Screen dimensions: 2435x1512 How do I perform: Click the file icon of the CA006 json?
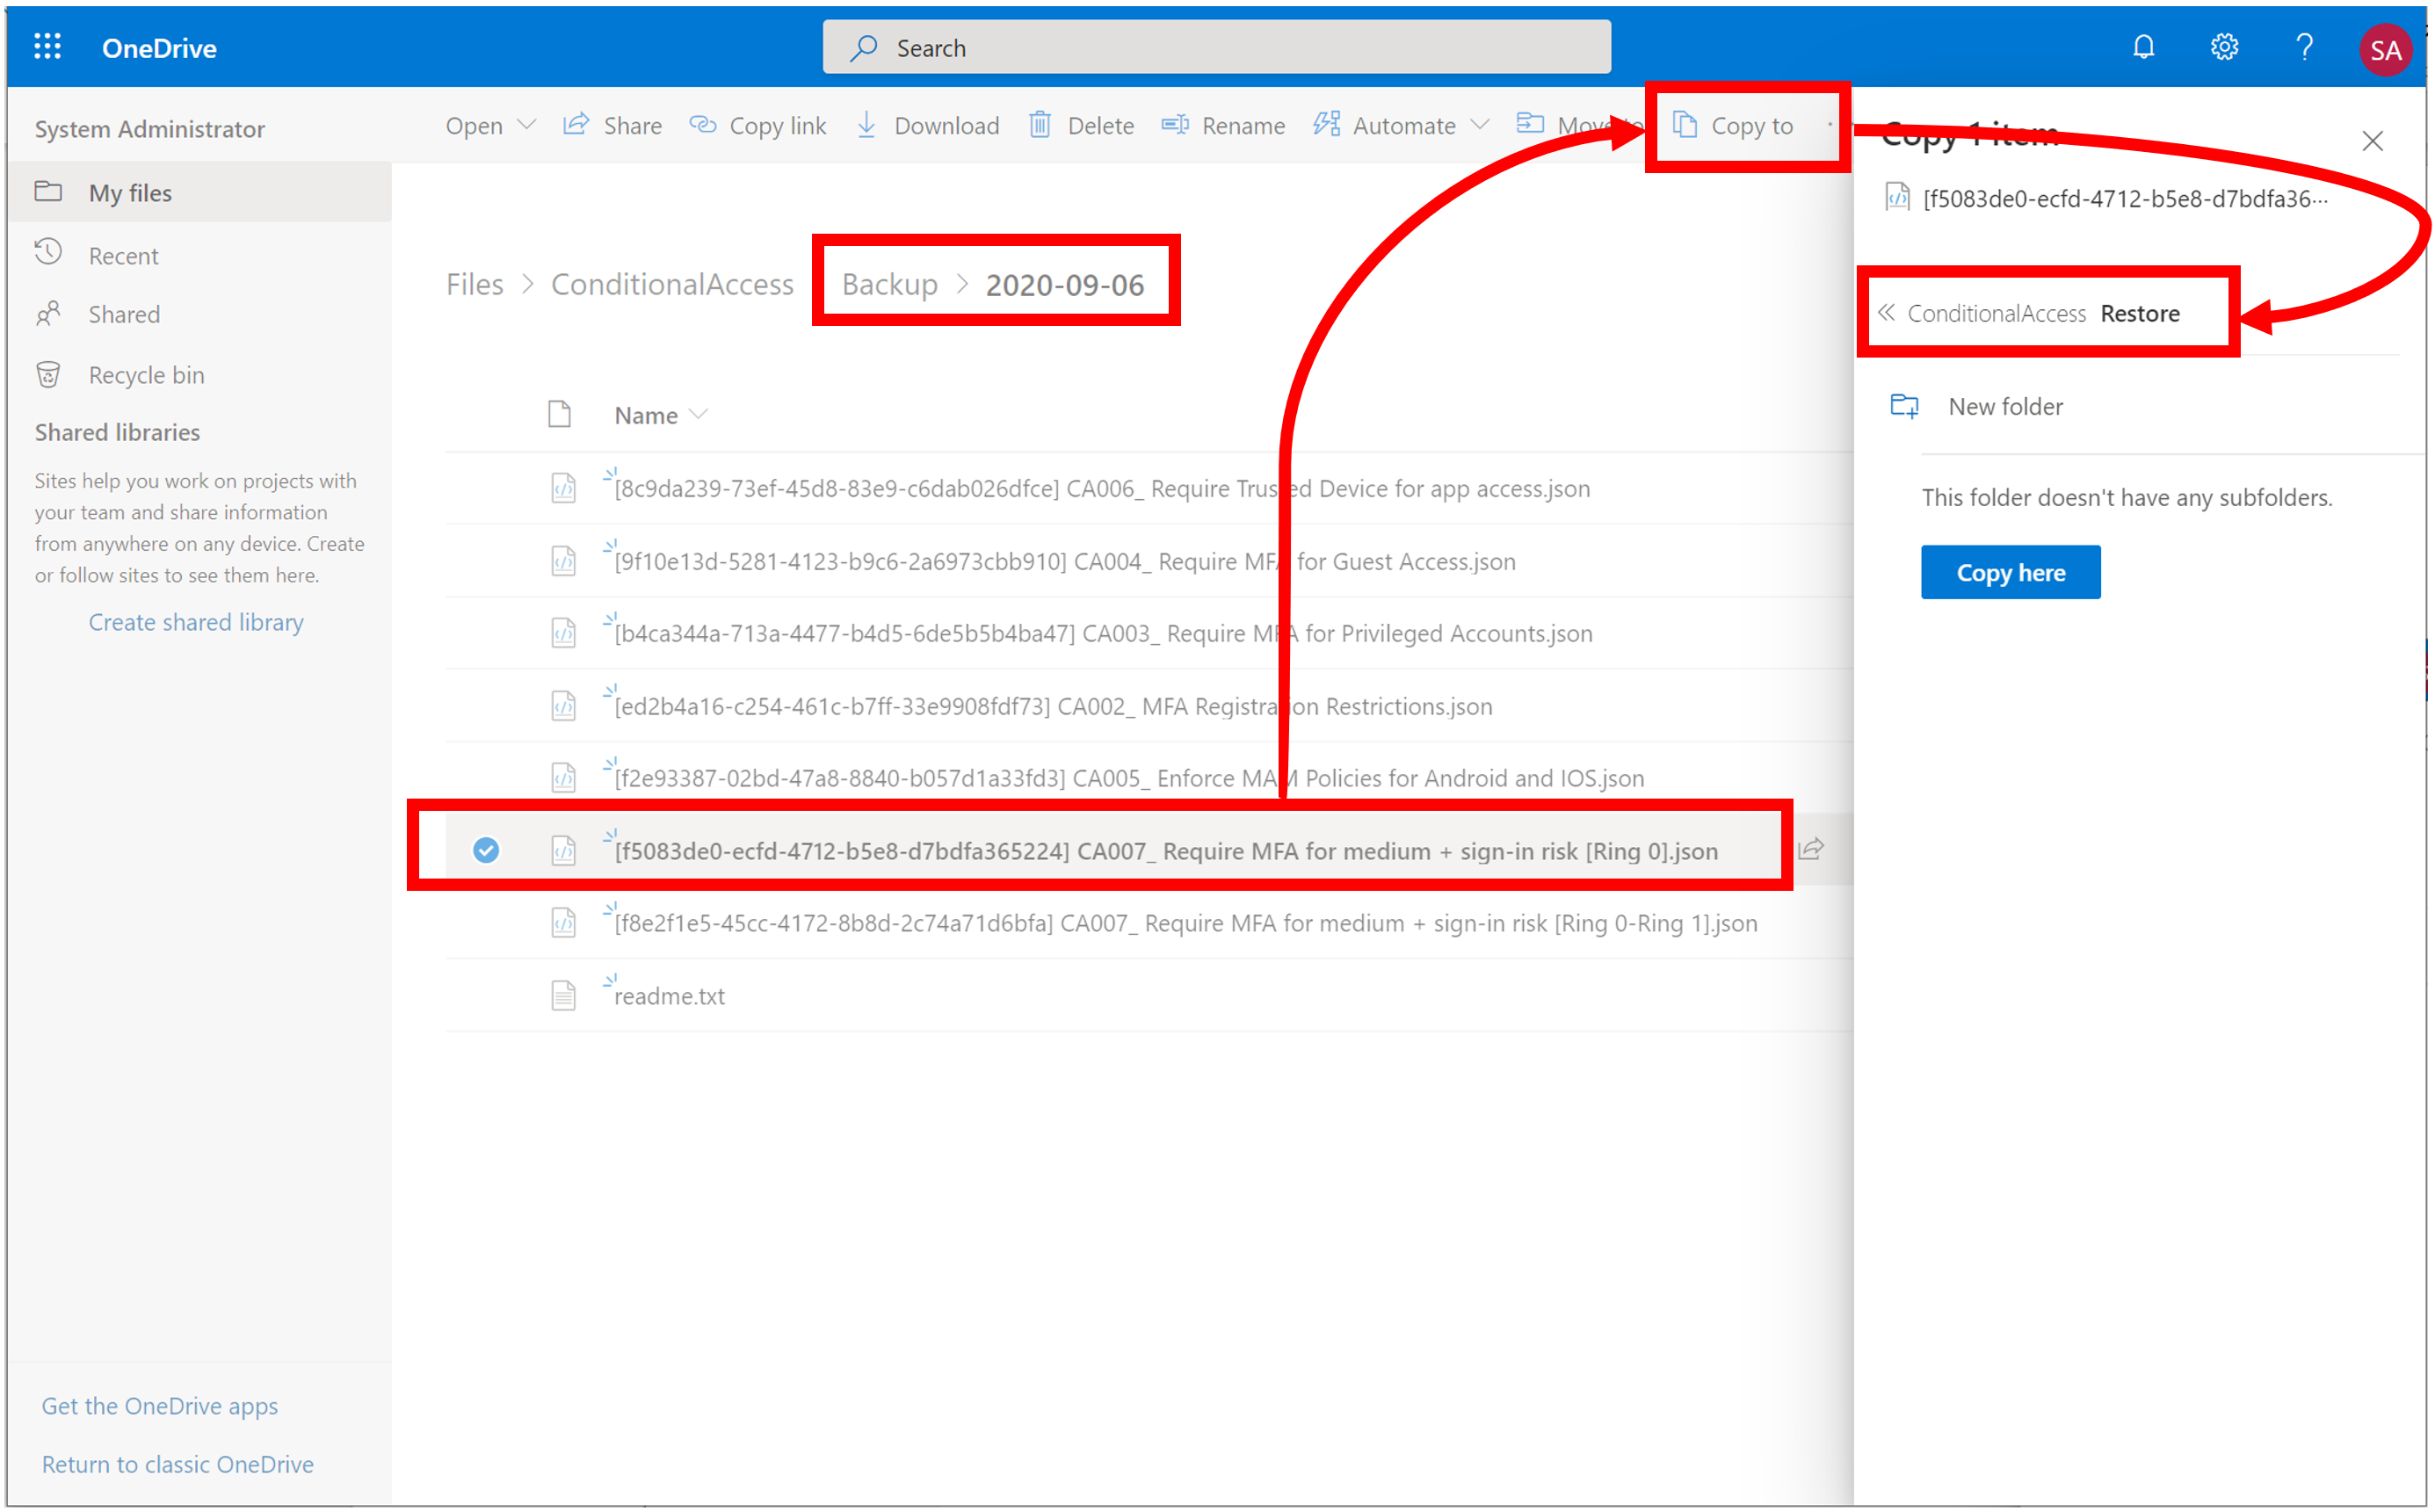(564, 489)
